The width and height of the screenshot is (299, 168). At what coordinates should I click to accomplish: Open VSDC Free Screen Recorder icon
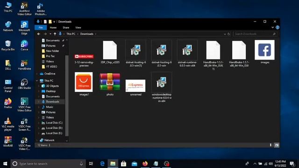(x=24, y=124)
